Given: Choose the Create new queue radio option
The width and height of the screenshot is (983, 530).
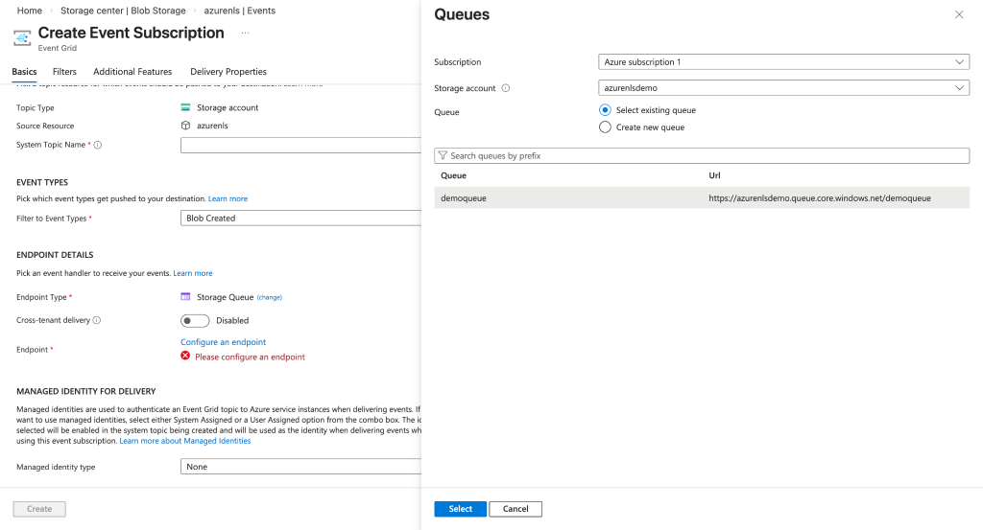Looking at the screenshot, I should 605,127.
